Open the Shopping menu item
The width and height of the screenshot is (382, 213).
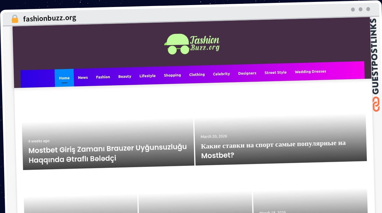(x=172, y=75)
